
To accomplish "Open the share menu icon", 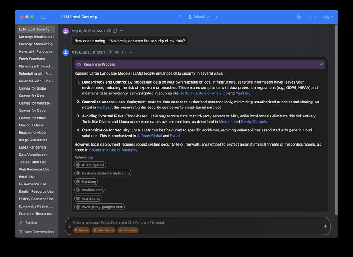I will (312, 17).
